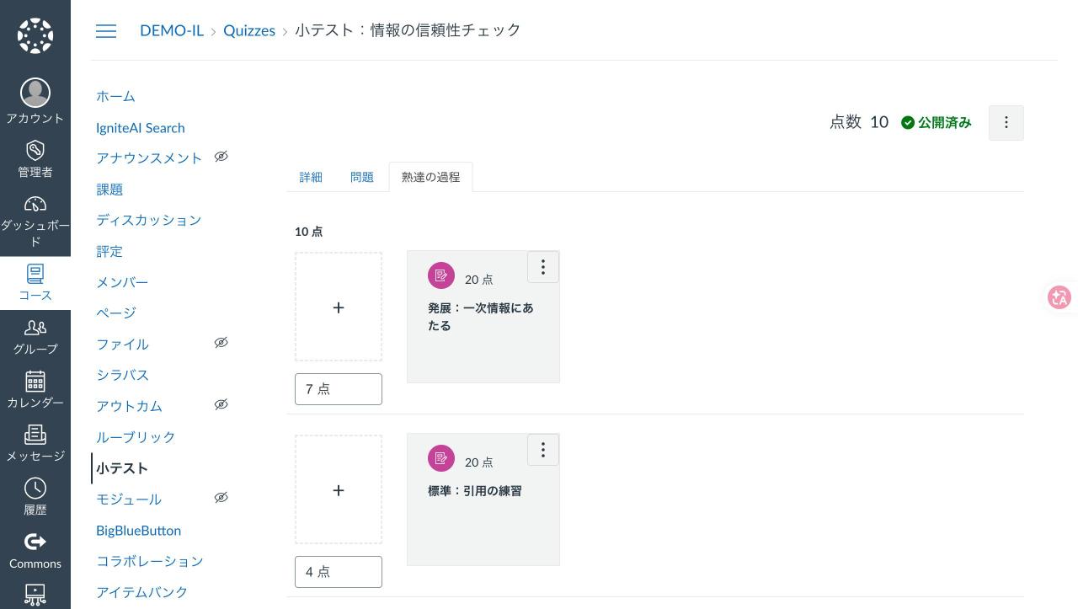Viewport: 1078px width, 609px height.
Task: Click the DEMO-IL breadcrumb link
Action: coord(172,30)
